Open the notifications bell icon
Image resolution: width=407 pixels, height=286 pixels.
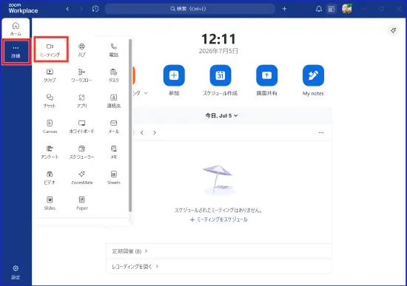[x=319, y=9]
